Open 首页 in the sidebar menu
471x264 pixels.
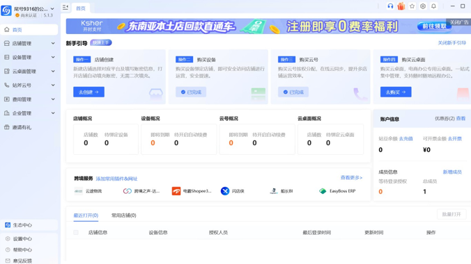click(x=29, y=30)
